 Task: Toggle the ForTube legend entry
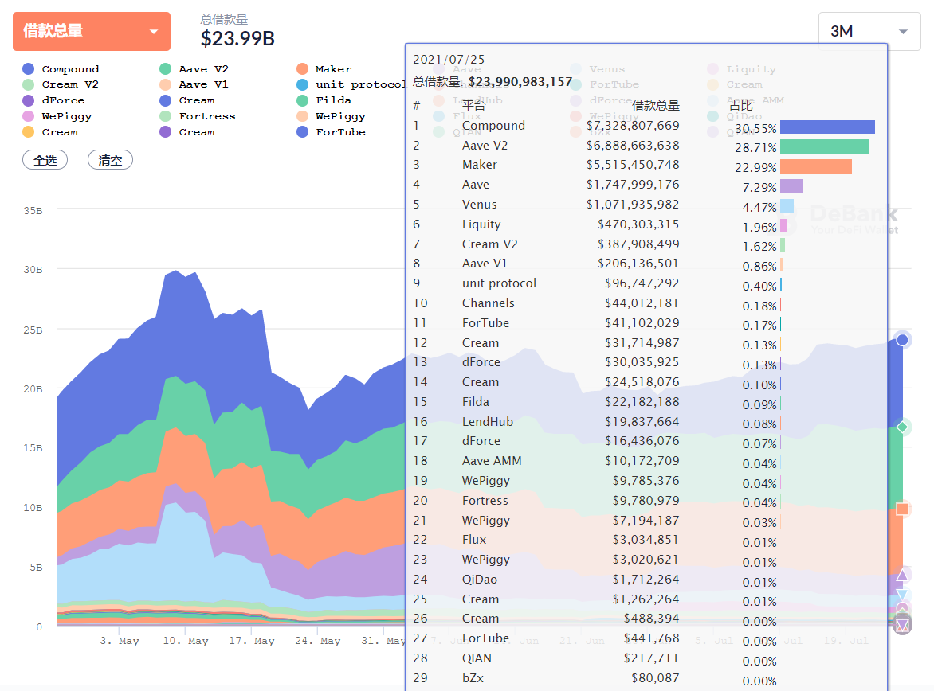coord(332,132)
